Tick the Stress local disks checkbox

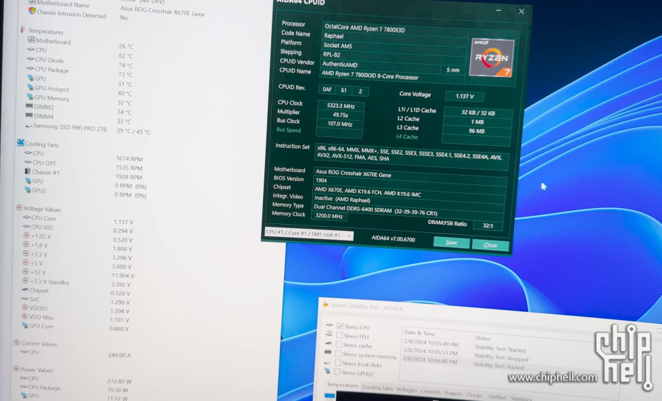pos(337,363)
